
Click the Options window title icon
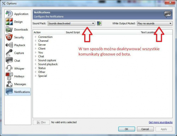(4, 4)
